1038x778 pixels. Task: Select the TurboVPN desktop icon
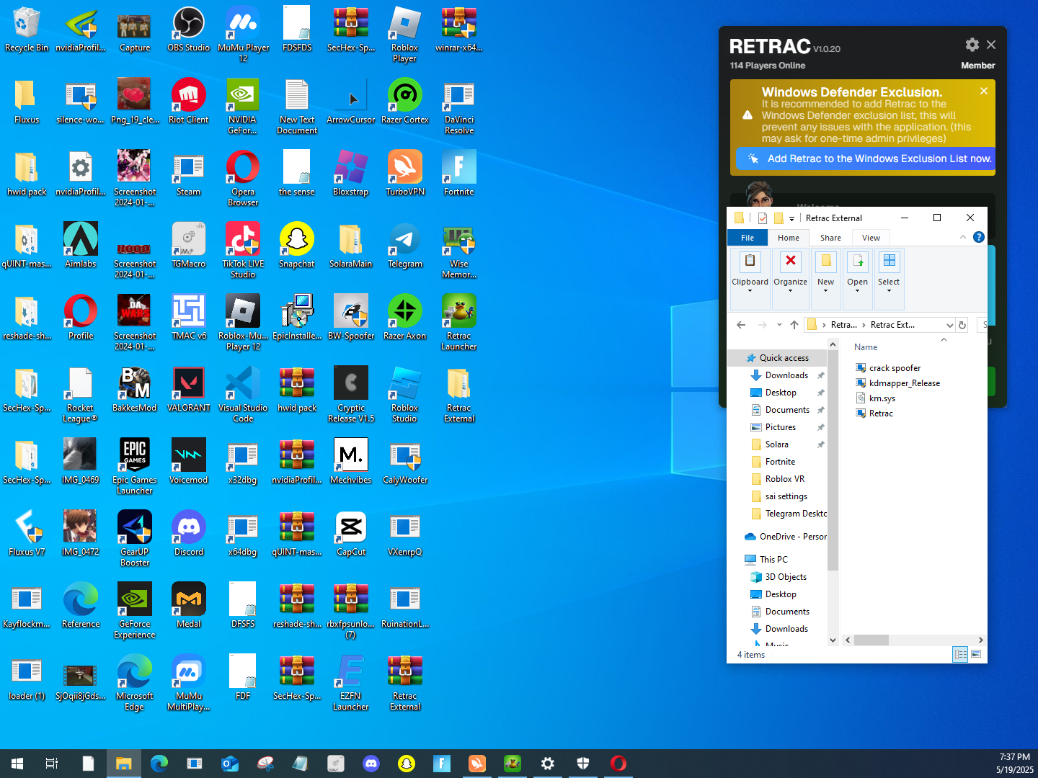pos(405,174)
